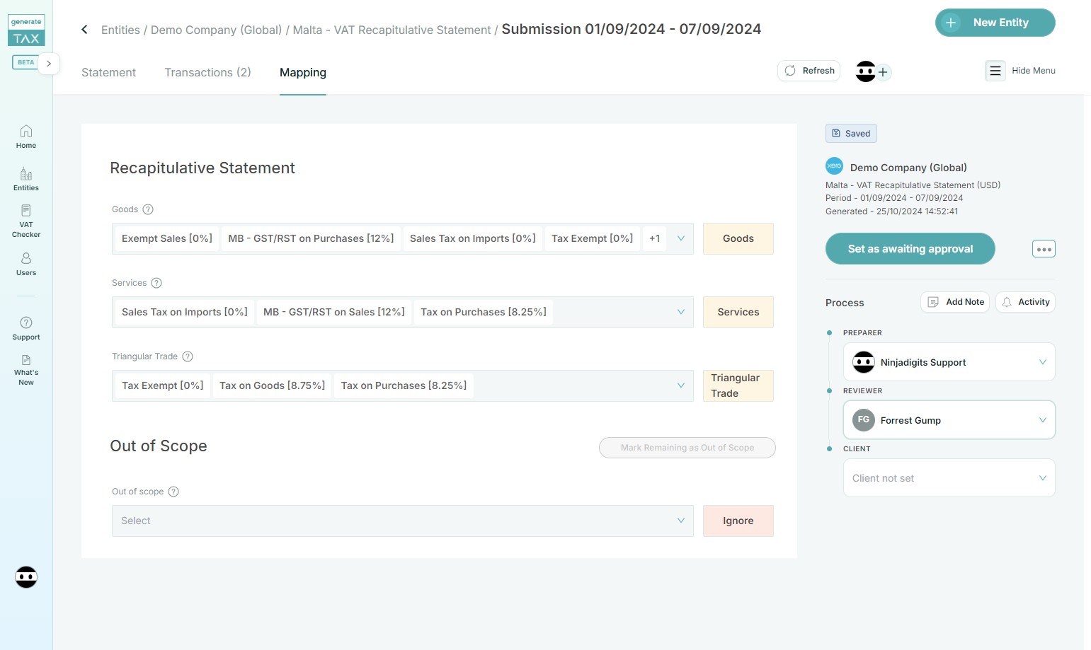The height and width of the screenshot is (650, 1091).
Task: Click the Goods category label box
Action: 738,238
